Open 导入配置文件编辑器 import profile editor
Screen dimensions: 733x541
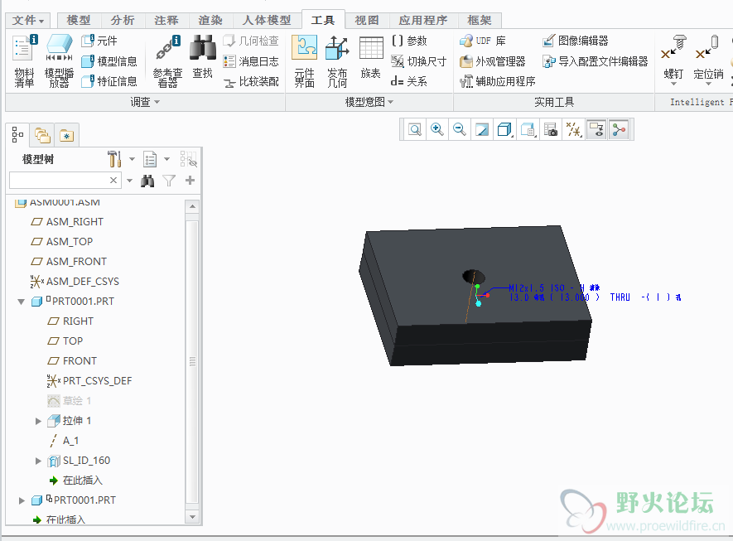click(596, 61)
